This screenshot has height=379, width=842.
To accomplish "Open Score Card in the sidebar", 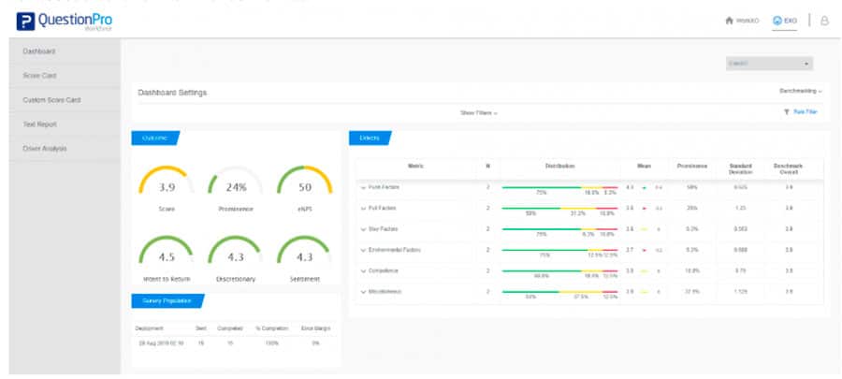I will click(65, 76).
